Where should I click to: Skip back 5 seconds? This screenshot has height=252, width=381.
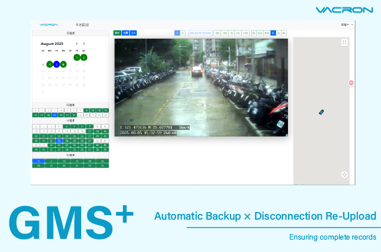click(231, 33)
